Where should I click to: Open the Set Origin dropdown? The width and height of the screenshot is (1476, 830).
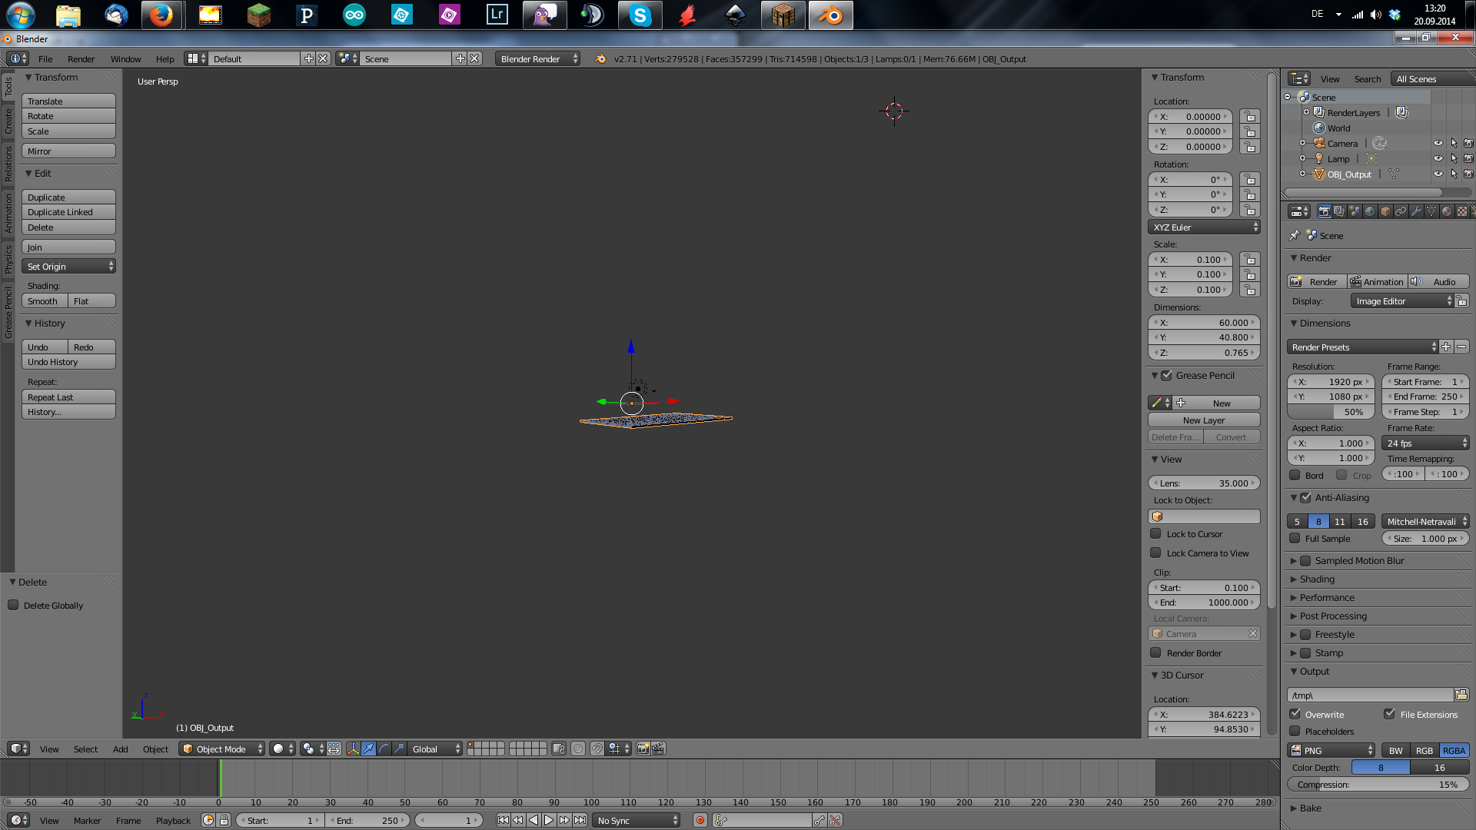68,266
